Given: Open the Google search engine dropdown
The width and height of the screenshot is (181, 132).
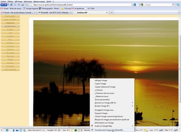Looking at the screenshot, I should coord(142,5).
